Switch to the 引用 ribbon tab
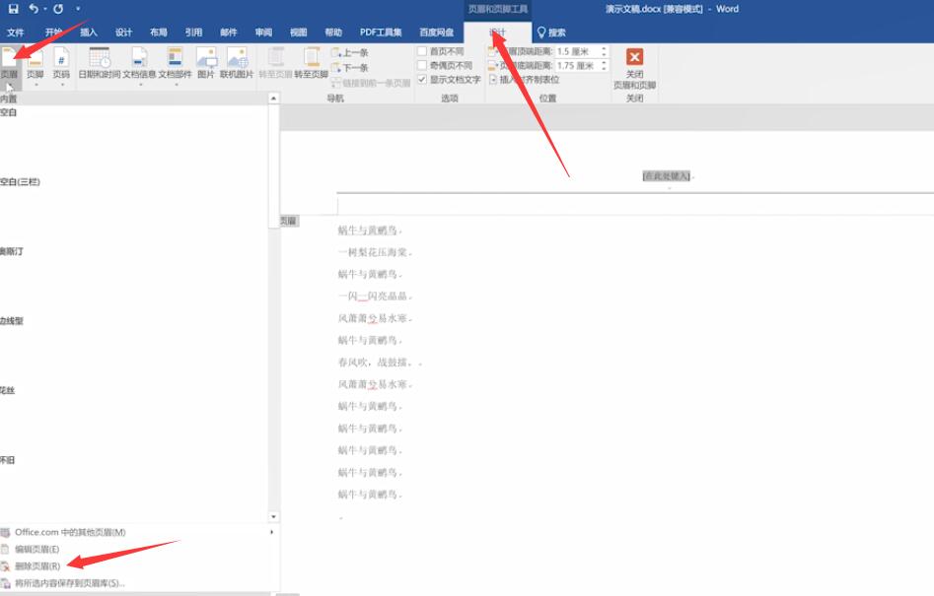The width and height of the screenshot is (934, 596). pyautogui.click(x=193, y=33)
